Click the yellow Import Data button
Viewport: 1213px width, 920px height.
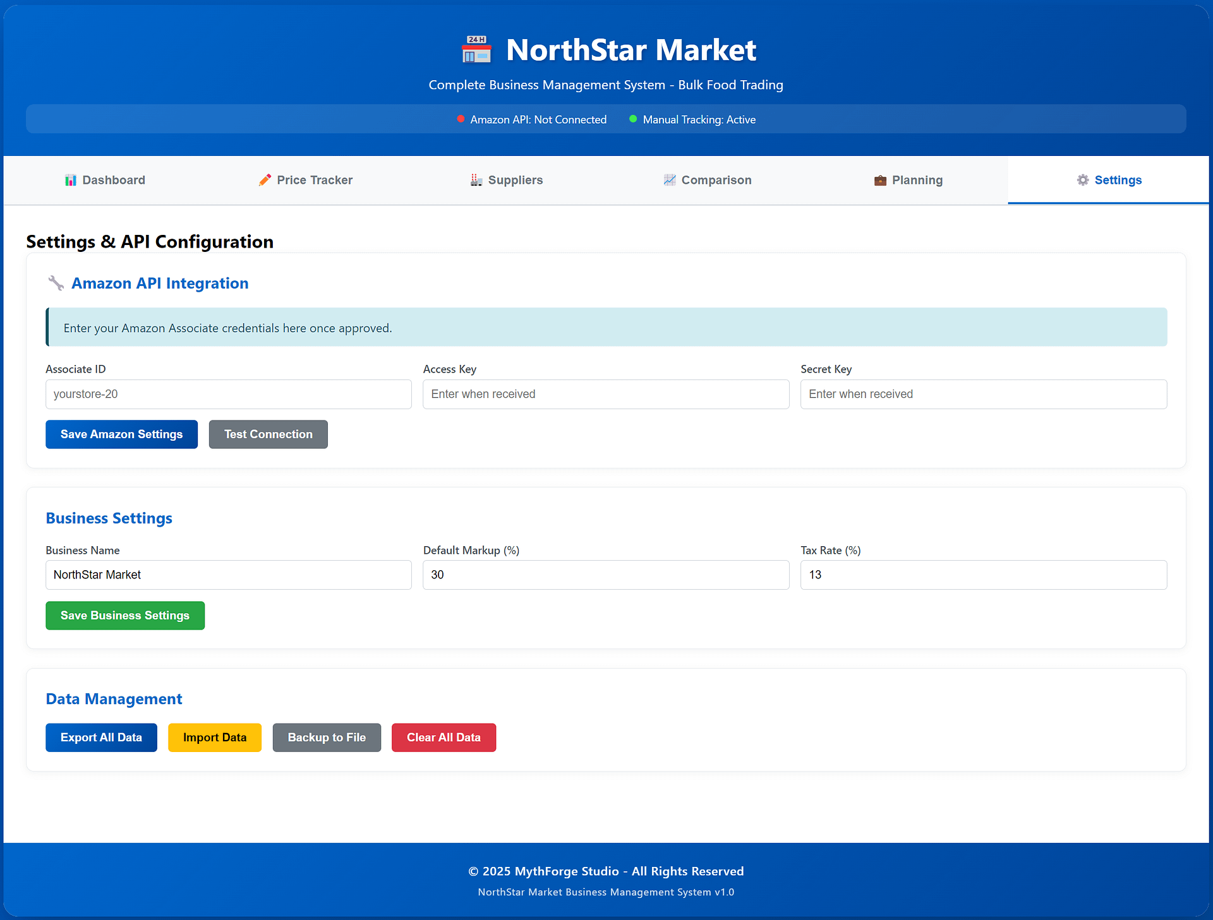click(215, 738)
